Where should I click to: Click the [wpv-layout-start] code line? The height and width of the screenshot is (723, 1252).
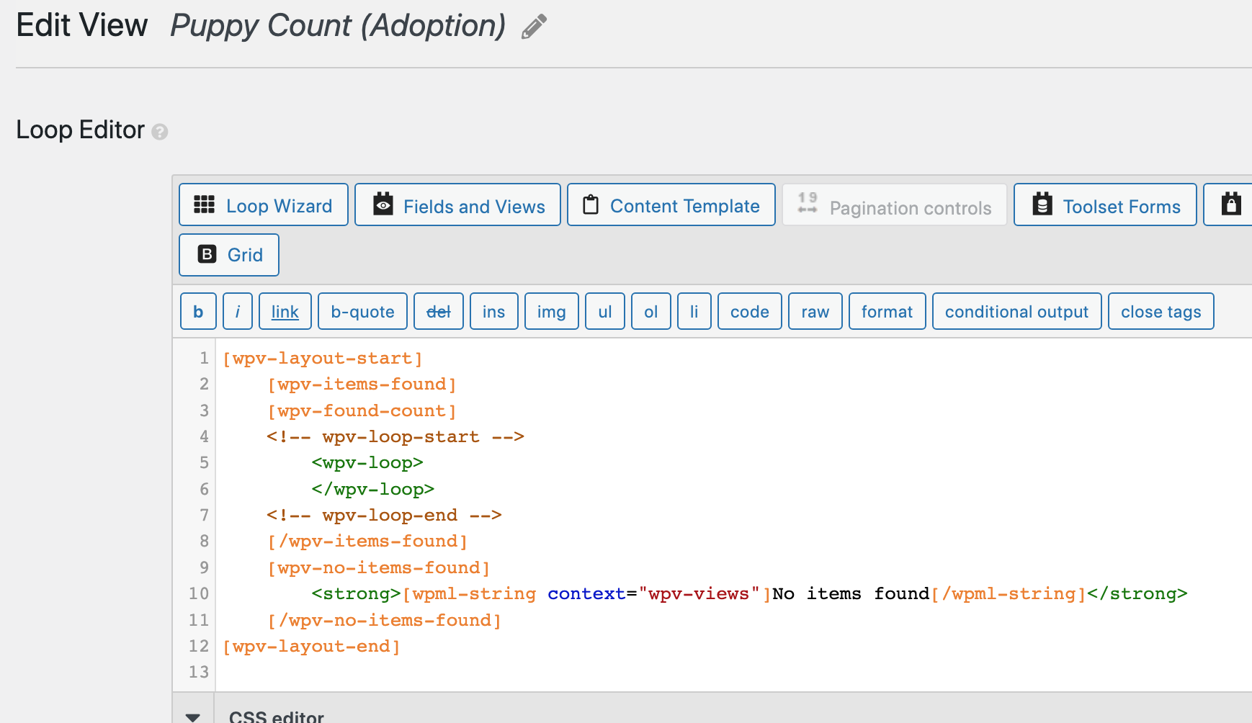tap(323, 359)
